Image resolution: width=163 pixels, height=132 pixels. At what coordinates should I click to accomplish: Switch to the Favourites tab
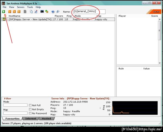(x=12, y=119)
